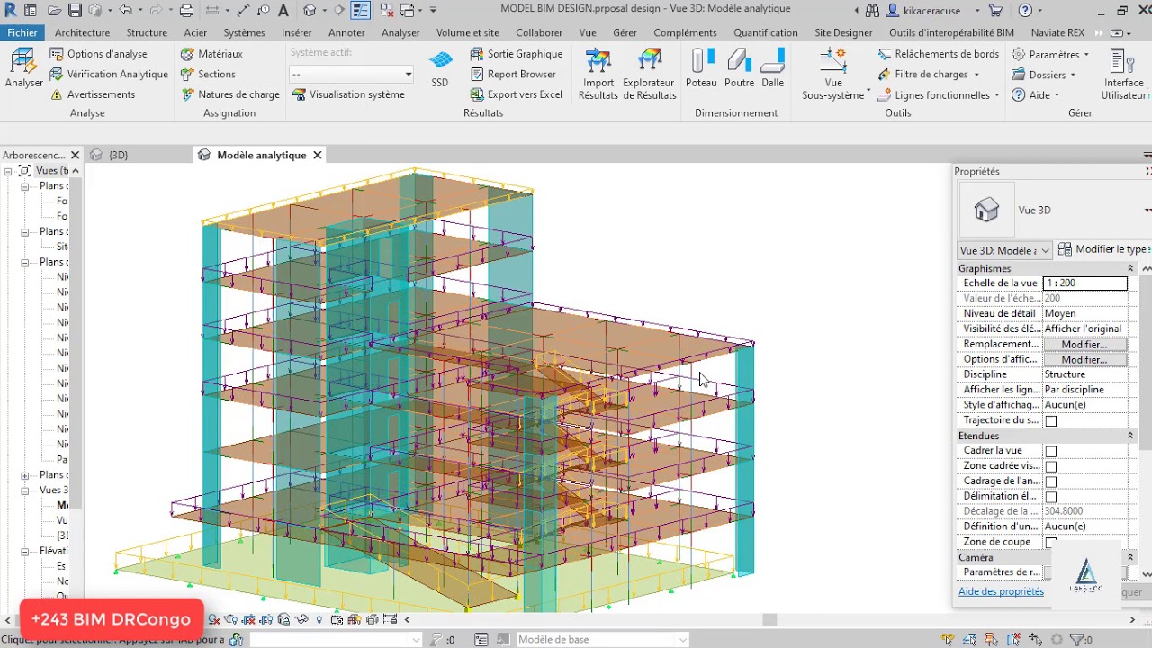Close the Arborescence project browser panel
Viewport: 1152px width, 648px height.
pos(76,155)
